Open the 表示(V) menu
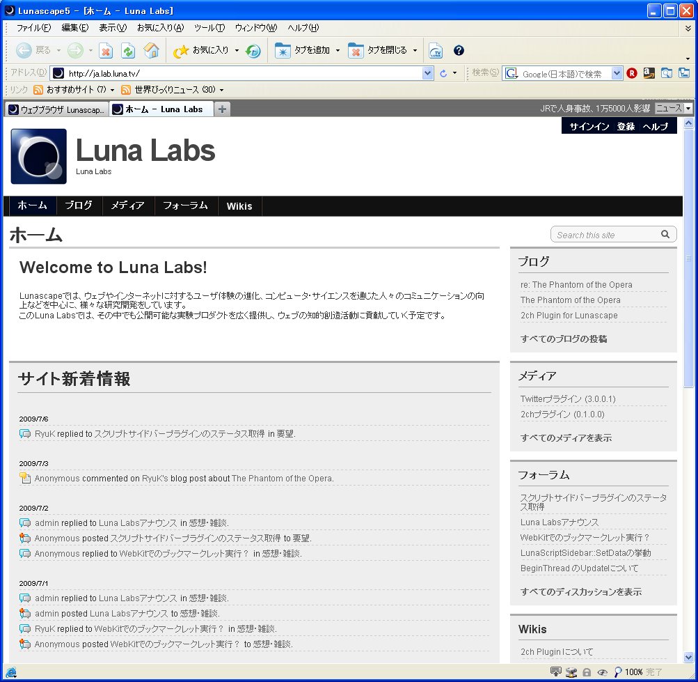Viewport: 698px width, 682px height. click(x=113, y=28)
